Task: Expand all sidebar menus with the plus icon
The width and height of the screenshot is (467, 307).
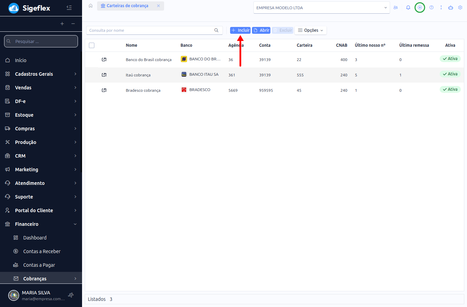Action: (x=62, y=24)
